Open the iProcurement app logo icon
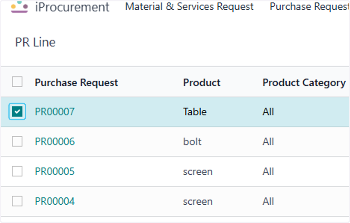This screenshot has width=350, height=223. pyautogui.click(x=20, y=7)
